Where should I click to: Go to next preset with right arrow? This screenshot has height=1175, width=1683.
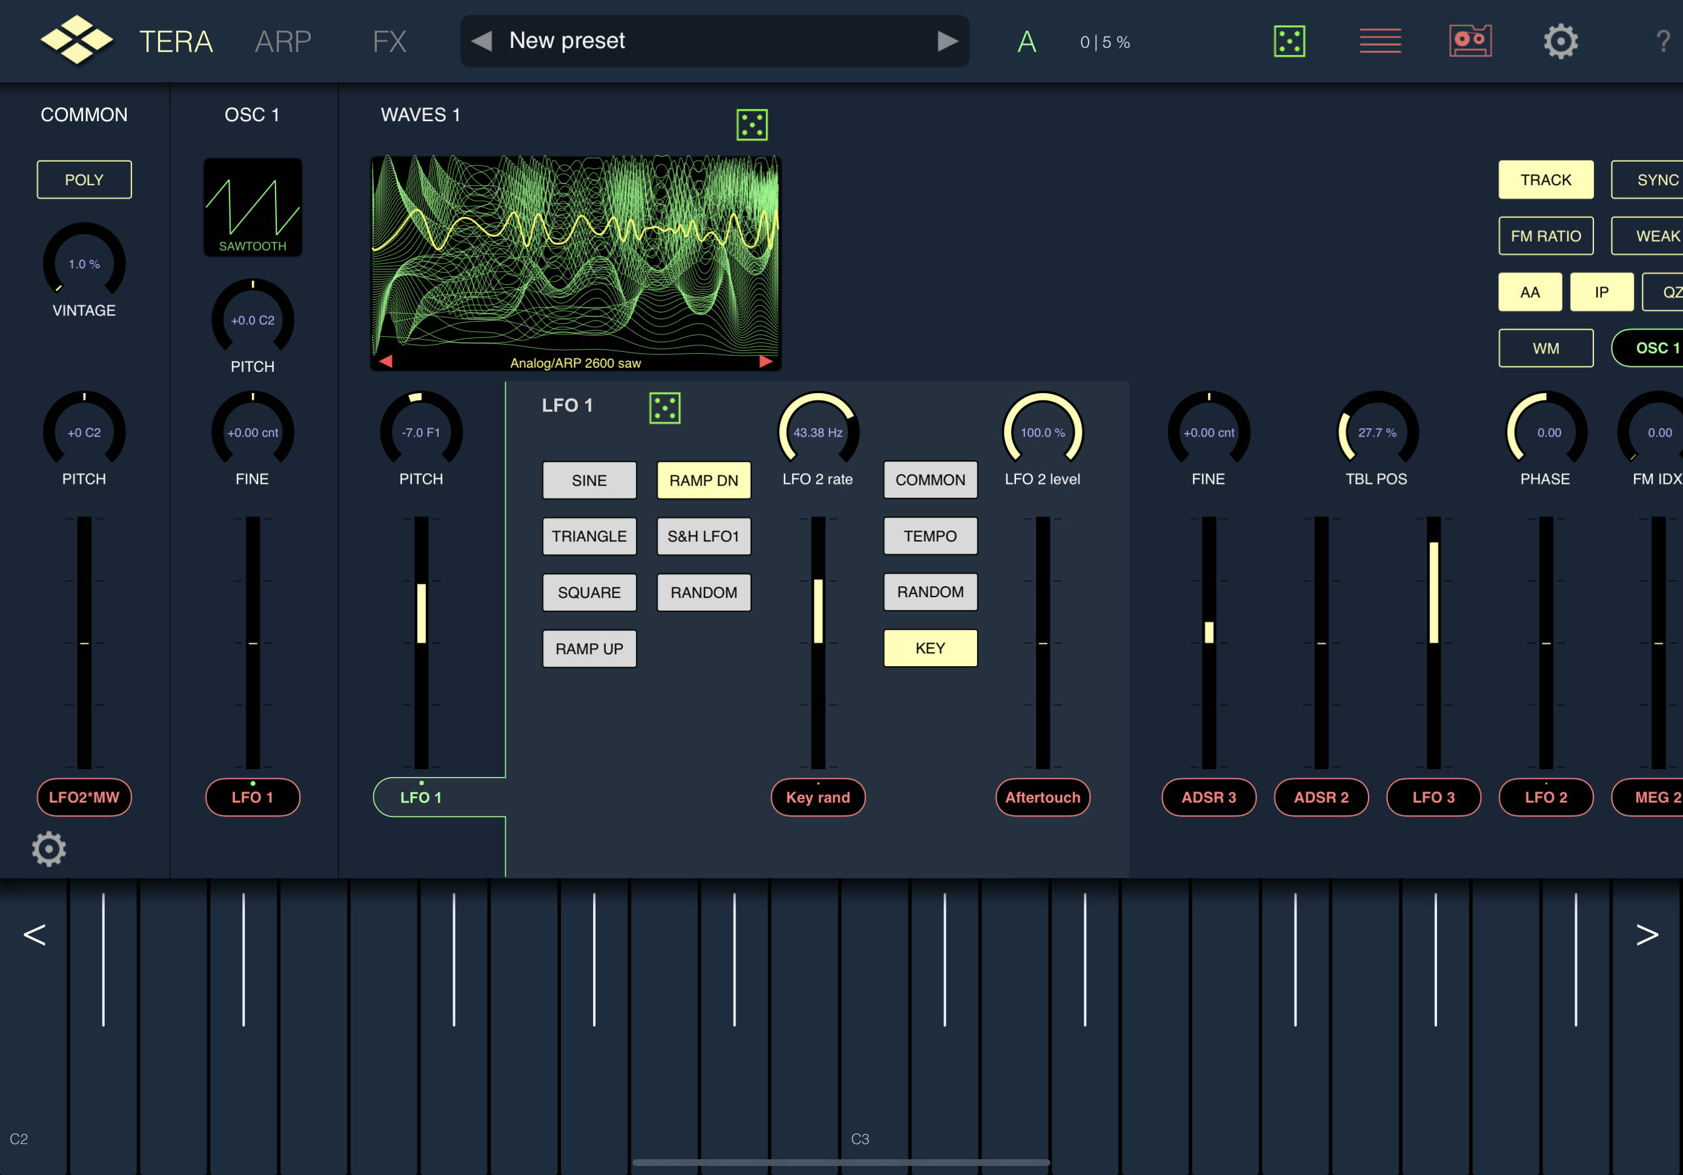(947, 41)
